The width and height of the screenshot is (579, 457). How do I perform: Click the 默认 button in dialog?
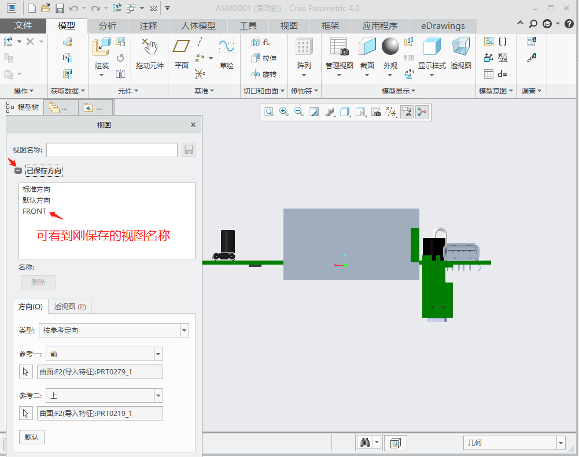[x=32, y=437]
